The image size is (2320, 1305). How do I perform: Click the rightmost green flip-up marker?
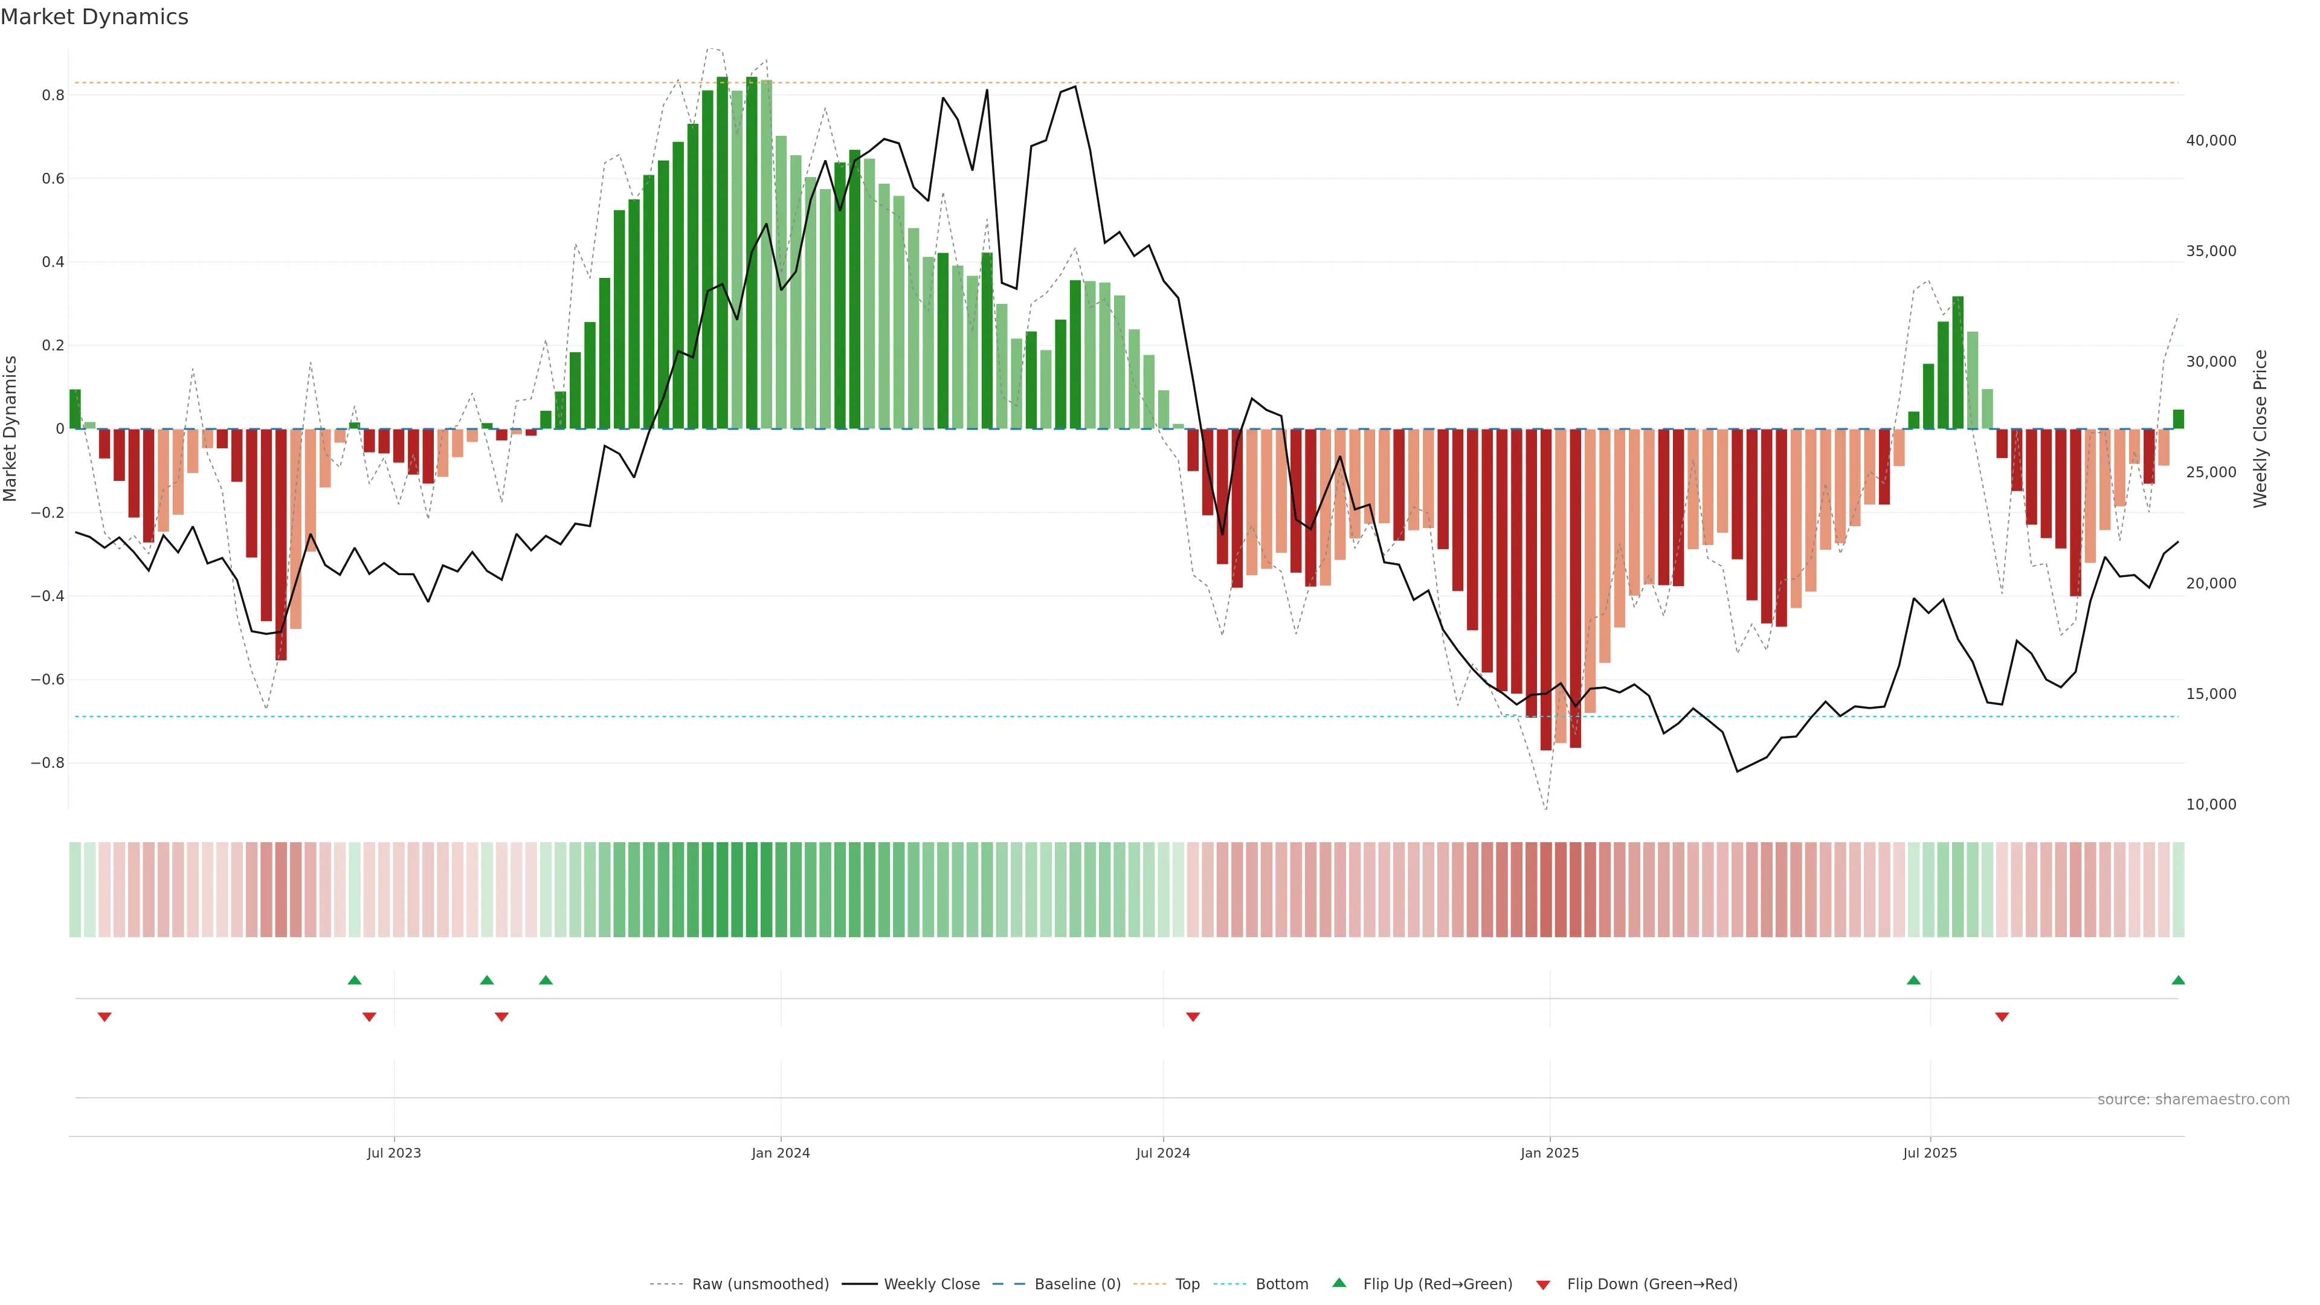[2177, 980]
